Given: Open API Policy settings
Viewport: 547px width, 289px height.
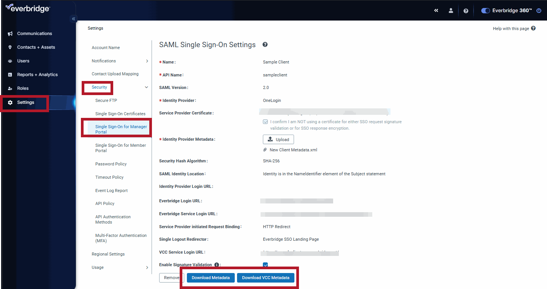Looking at the screenshot, I should click(105, 203).
